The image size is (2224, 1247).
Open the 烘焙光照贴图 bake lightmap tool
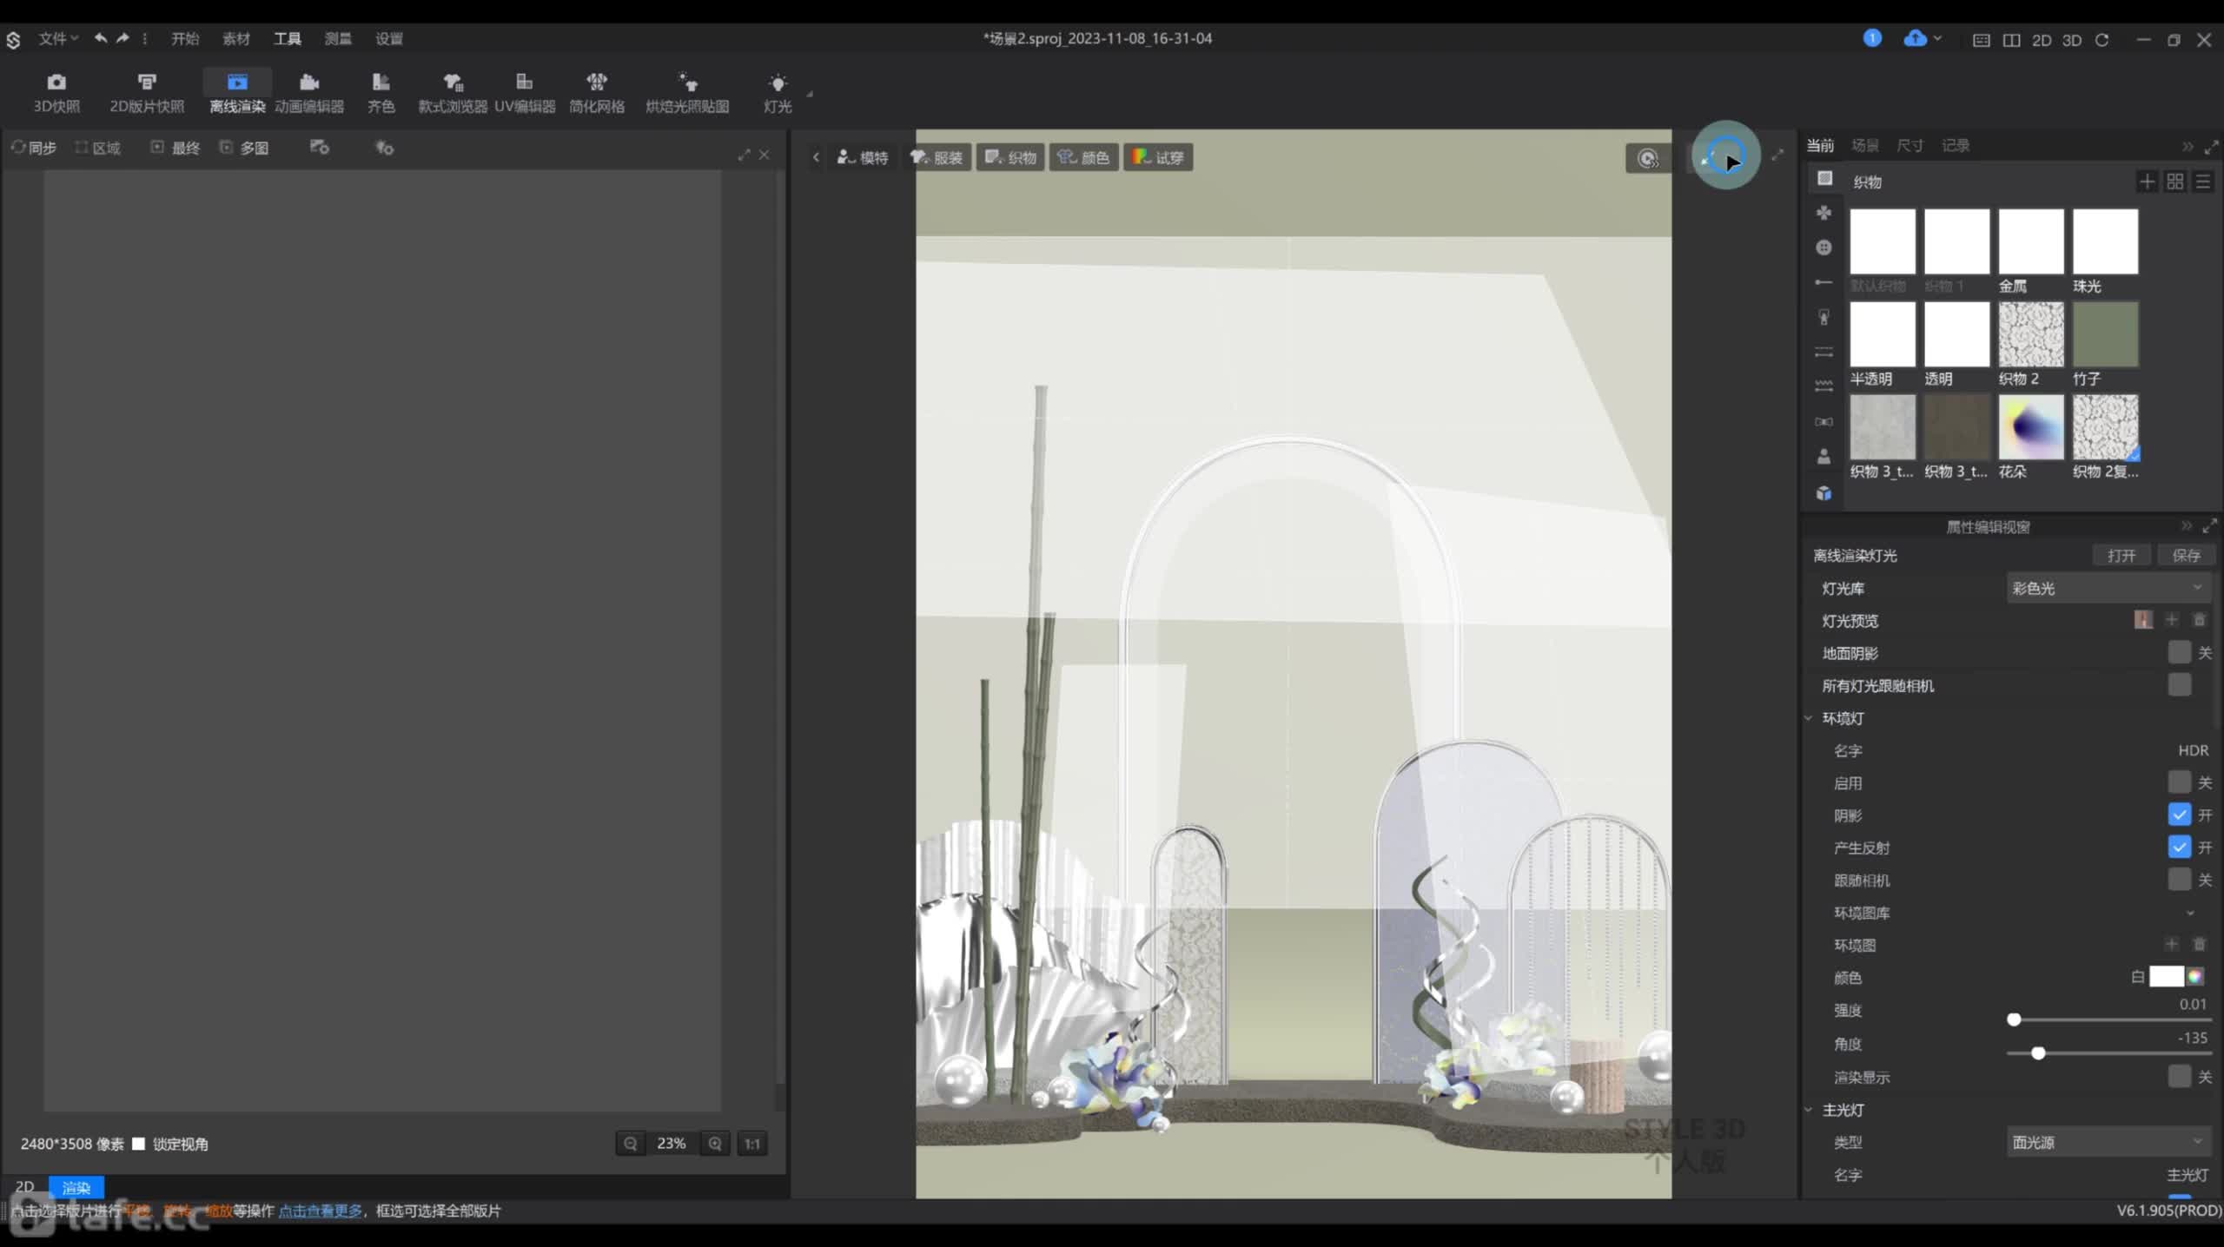pos(687,93)
